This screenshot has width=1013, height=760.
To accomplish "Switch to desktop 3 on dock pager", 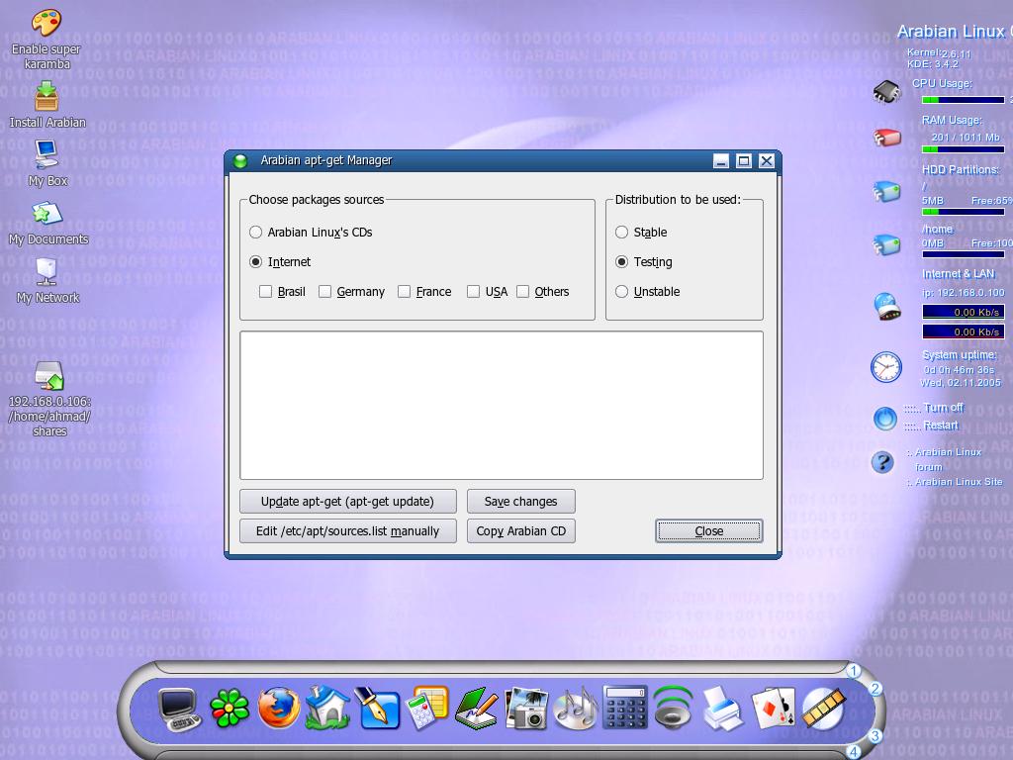I will click(875, 735).
